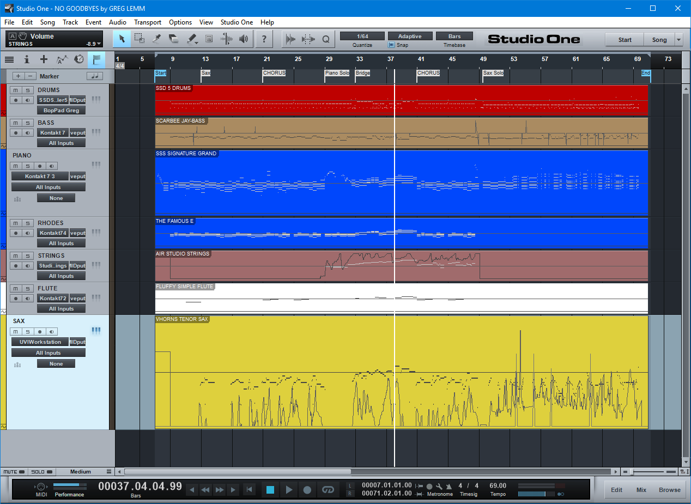691x504 pixels.
Task: Show automation with the curve icon
Action: pos(62,59)
